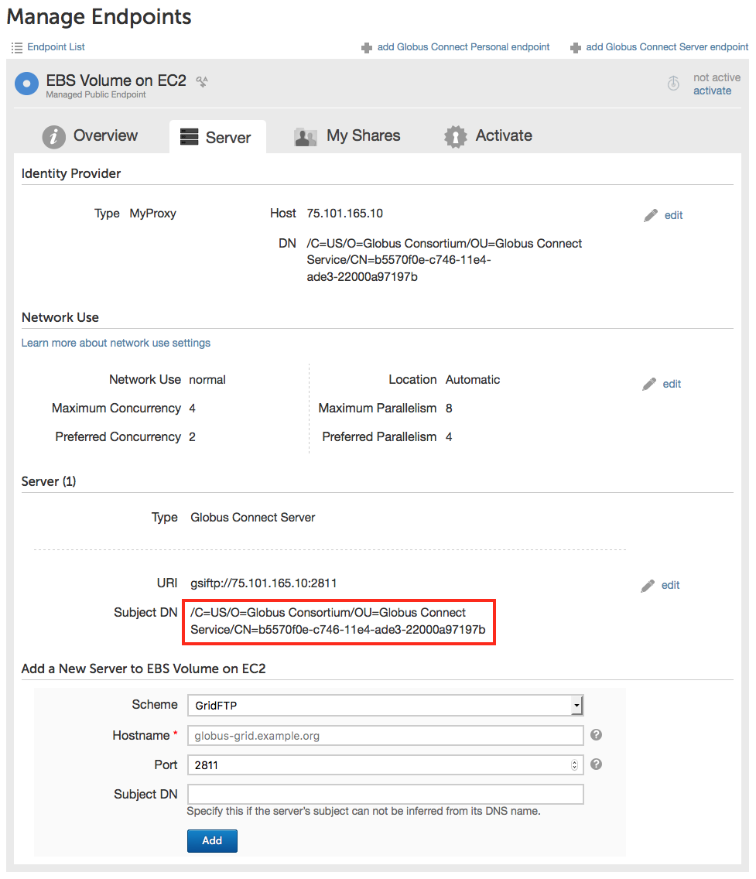The height and width of the screenshot is (879, 756).
Task: Switch to the Overview tab
Action: (91, 135)
